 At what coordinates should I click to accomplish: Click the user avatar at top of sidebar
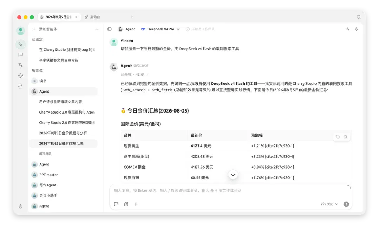coord(21,30)
